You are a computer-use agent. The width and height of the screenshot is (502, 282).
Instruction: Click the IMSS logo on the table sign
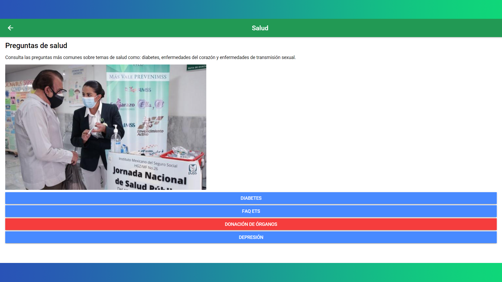(x=193, y=169)
